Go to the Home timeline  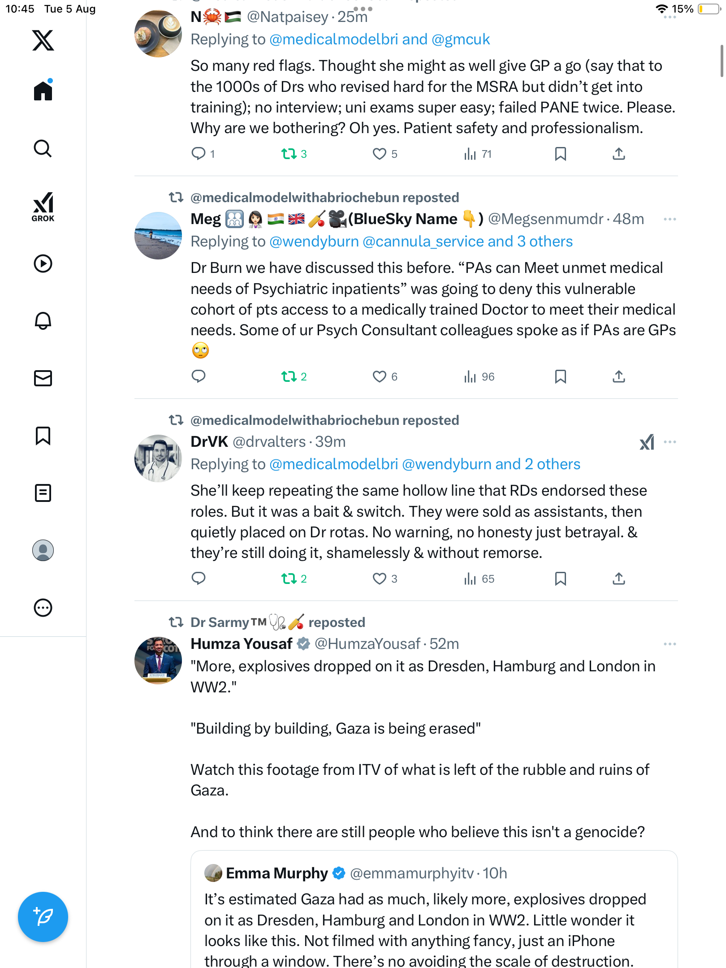[43, 91]
